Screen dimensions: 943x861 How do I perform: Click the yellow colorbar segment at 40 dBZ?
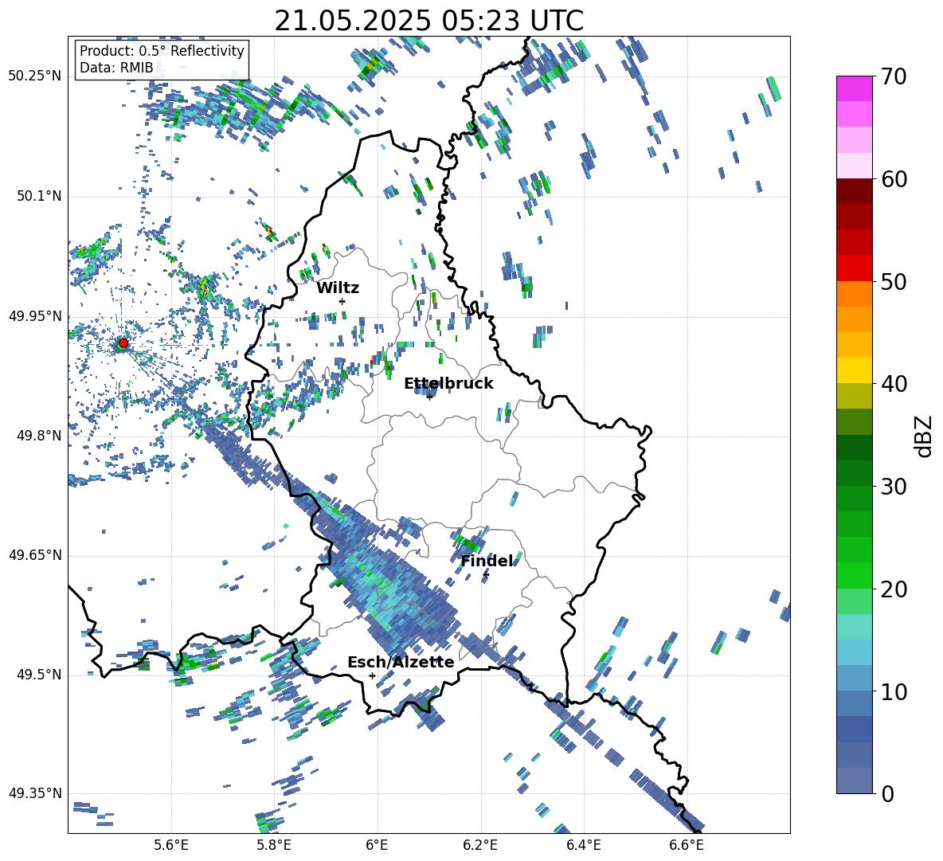[x=855, y=370]
